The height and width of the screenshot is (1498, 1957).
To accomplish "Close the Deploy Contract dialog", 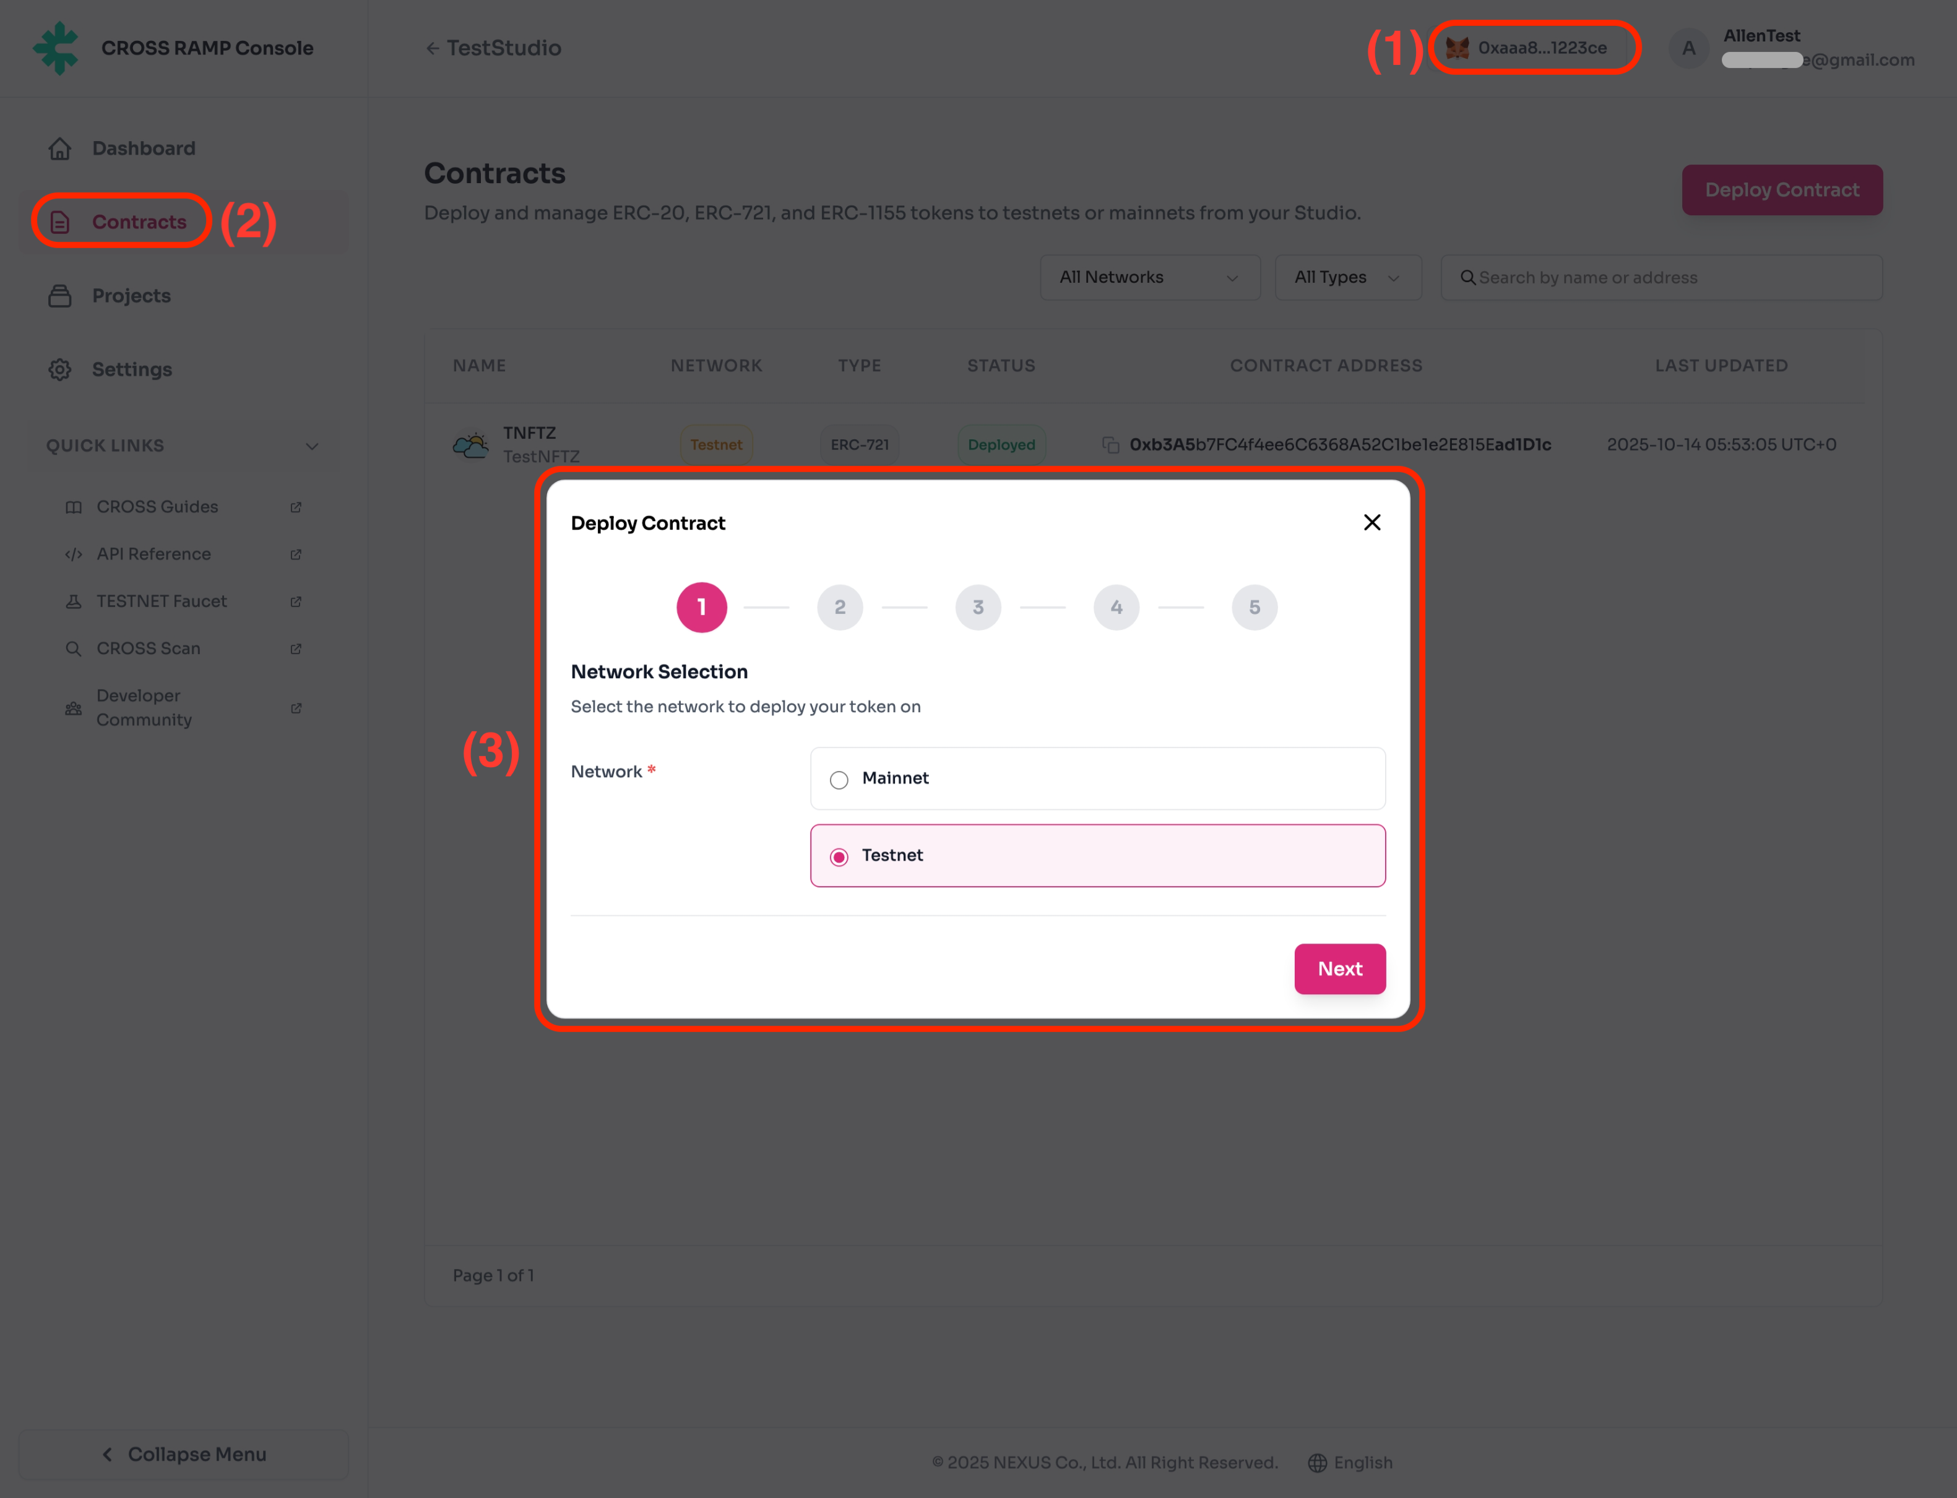I will point(1372,522).
